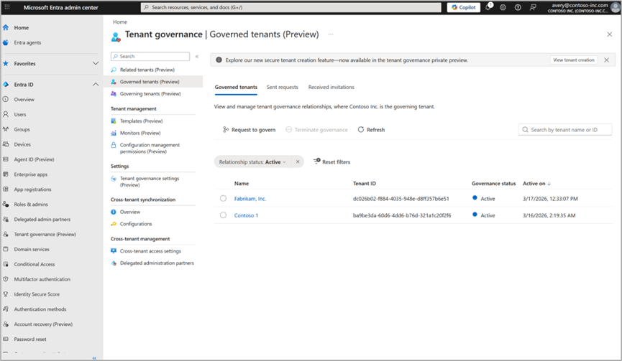This screenshot has width=622, height=361.
Task: Open the feedback icon in top bar
Action: tap(533, 7)
